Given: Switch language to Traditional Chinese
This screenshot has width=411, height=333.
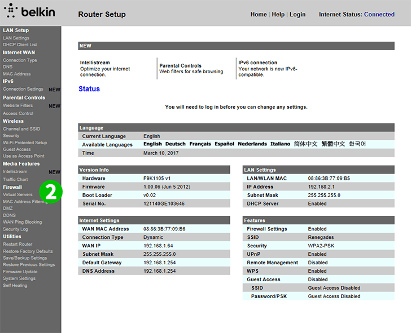Looking at the screenshot, I should click(x=333, y=144).
